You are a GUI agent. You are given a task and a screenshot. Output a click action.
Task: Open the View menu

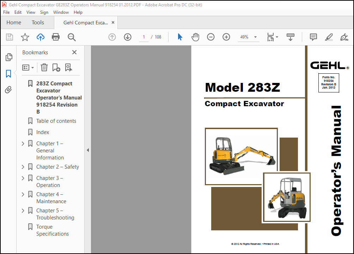click(31, 12)
